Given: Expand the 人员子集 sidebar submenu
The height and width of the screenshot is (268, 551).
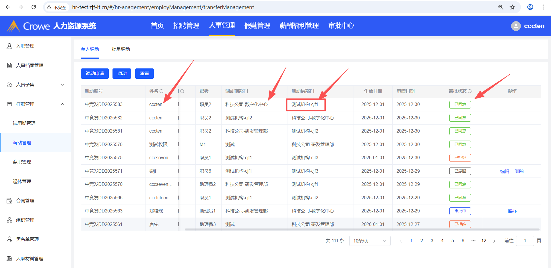Looking at the screenshot, I should pyautogui.click(x=63, y=85).
